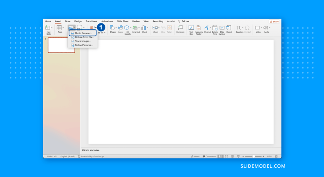Image resolution: width=324 pixels, height=177 pixels.
Task: Expand Pictures dropdown arrow
Action: 74,28
